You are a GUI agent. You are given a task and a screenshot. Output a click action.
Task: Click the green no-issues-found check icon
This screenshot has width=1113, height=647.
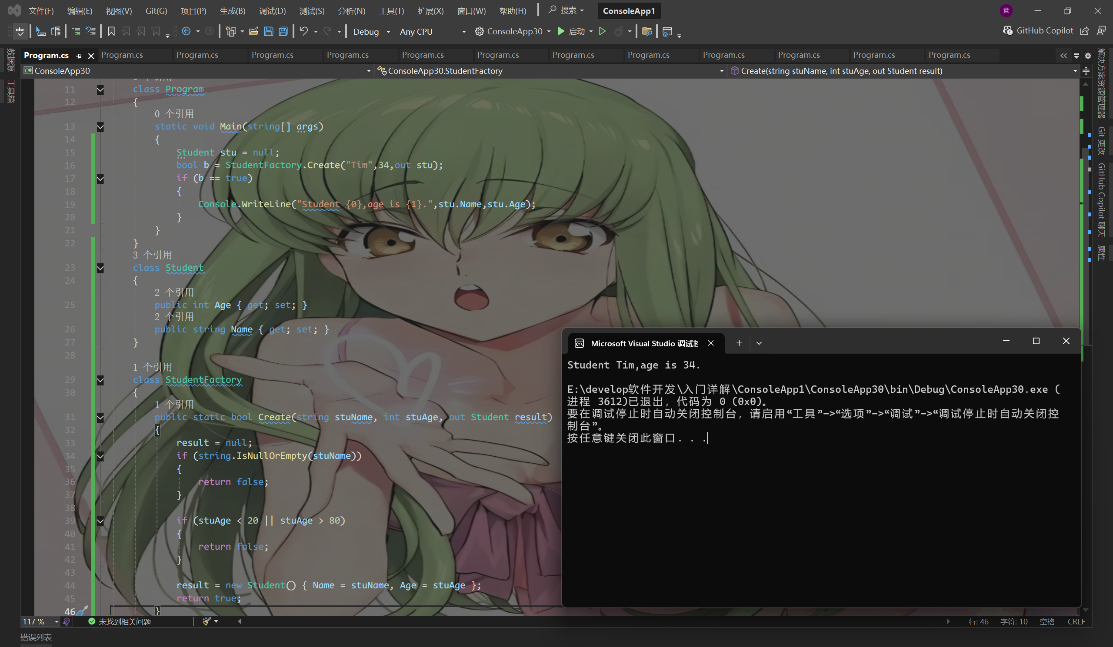[x=92, y=621]
